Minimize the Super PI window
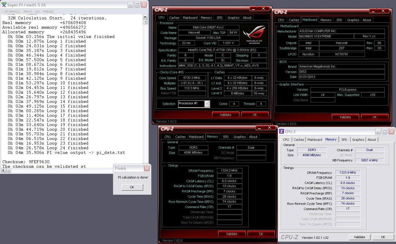396x244 pixels. click(130, 5)
